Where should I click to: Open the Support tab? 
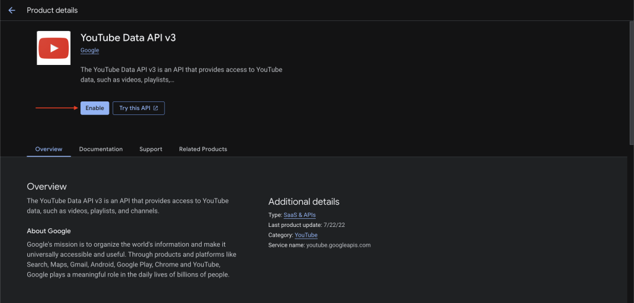pyautogui.click(x=150, y=149)
